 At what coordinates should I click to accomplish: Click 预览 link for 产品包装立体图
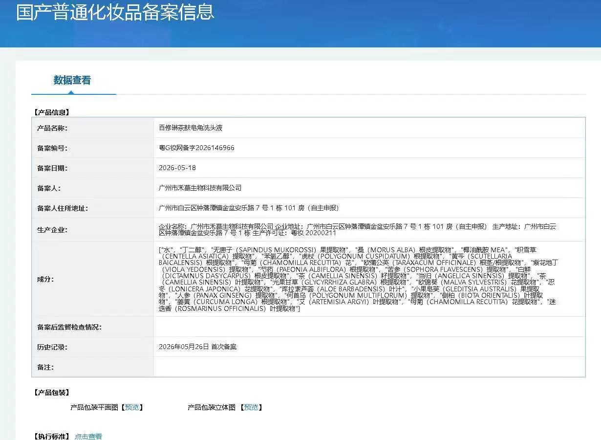point(251,407)
